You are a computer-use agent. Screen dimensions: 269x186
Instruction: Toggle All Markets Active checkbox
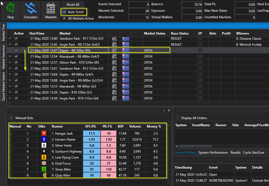tap(64, 18)
